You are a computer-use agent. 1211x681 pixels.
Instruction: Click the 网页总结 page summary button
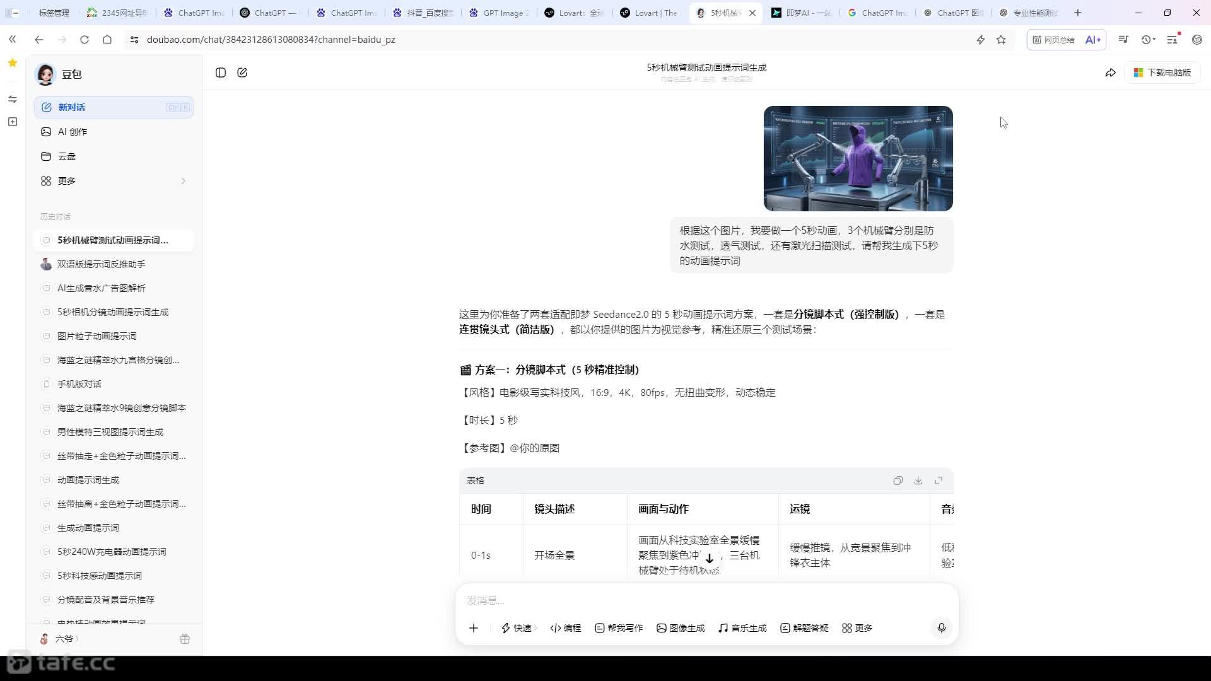pyautogui.click(x=1054, y=40)
